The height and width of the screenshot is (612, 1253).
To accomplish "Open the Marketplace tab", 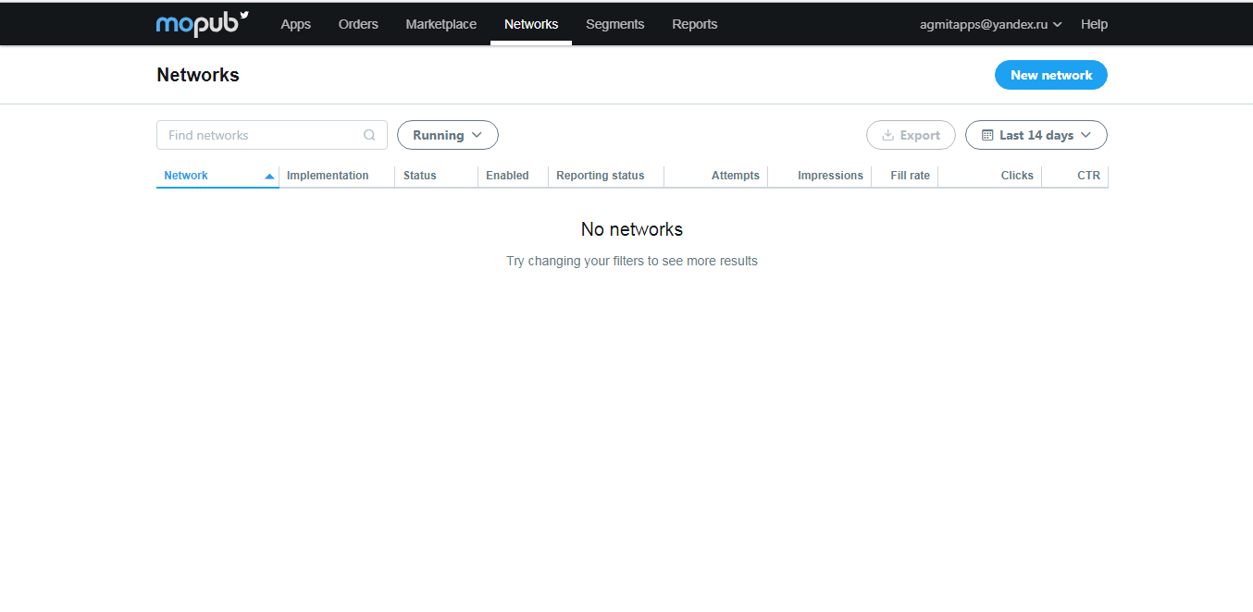I will (441, 24).
